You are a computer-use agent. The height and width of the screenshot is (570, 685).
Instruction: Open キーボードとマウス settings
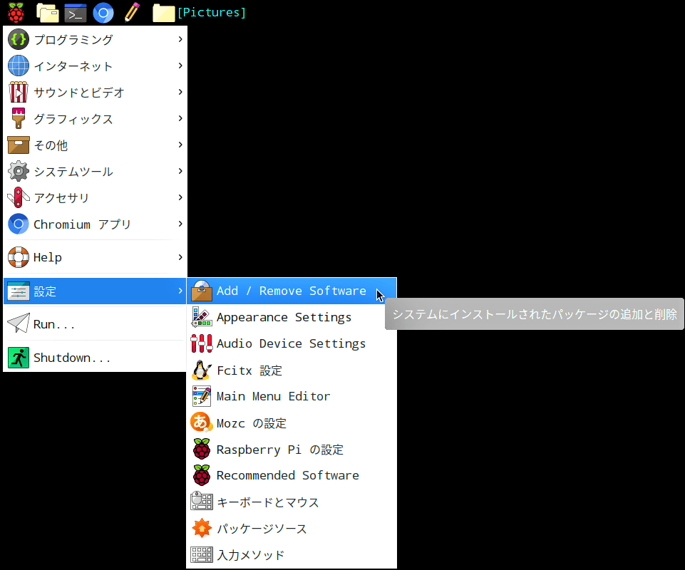click(292, 502)
